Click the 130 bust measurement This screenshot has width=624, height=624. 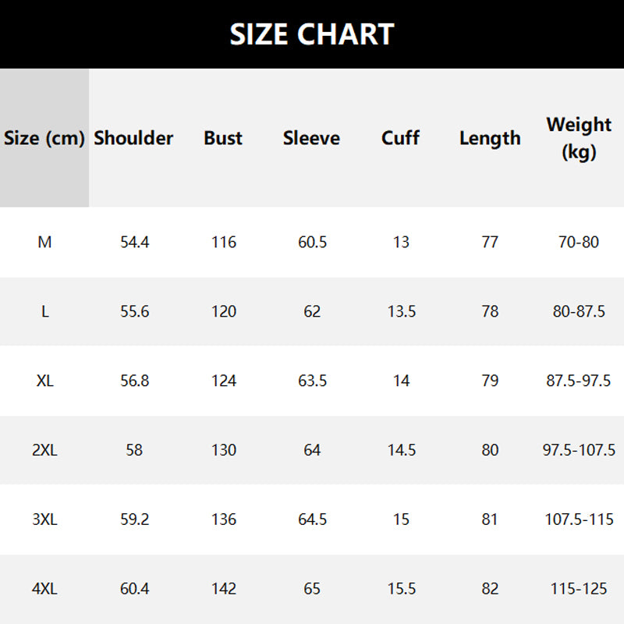pos(223,450)
